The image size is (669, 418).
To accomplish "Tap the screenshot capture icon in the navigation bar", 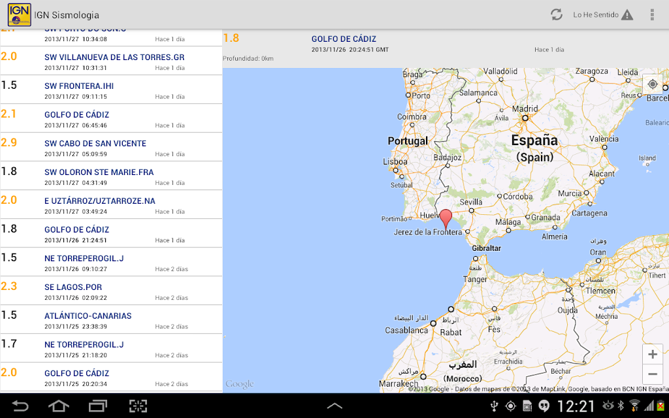I will click(x=138, y=406).
